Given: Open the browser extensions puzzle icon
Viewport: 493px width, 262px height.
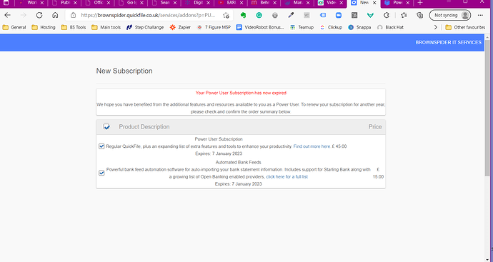Looking at the screenshot, I should coord(387,15).
